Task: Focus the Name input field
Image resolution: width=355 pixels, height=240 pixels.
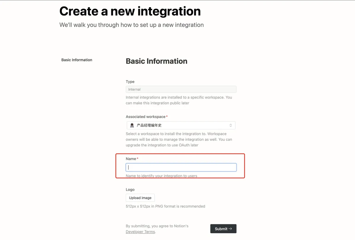Action: point(181,167)
